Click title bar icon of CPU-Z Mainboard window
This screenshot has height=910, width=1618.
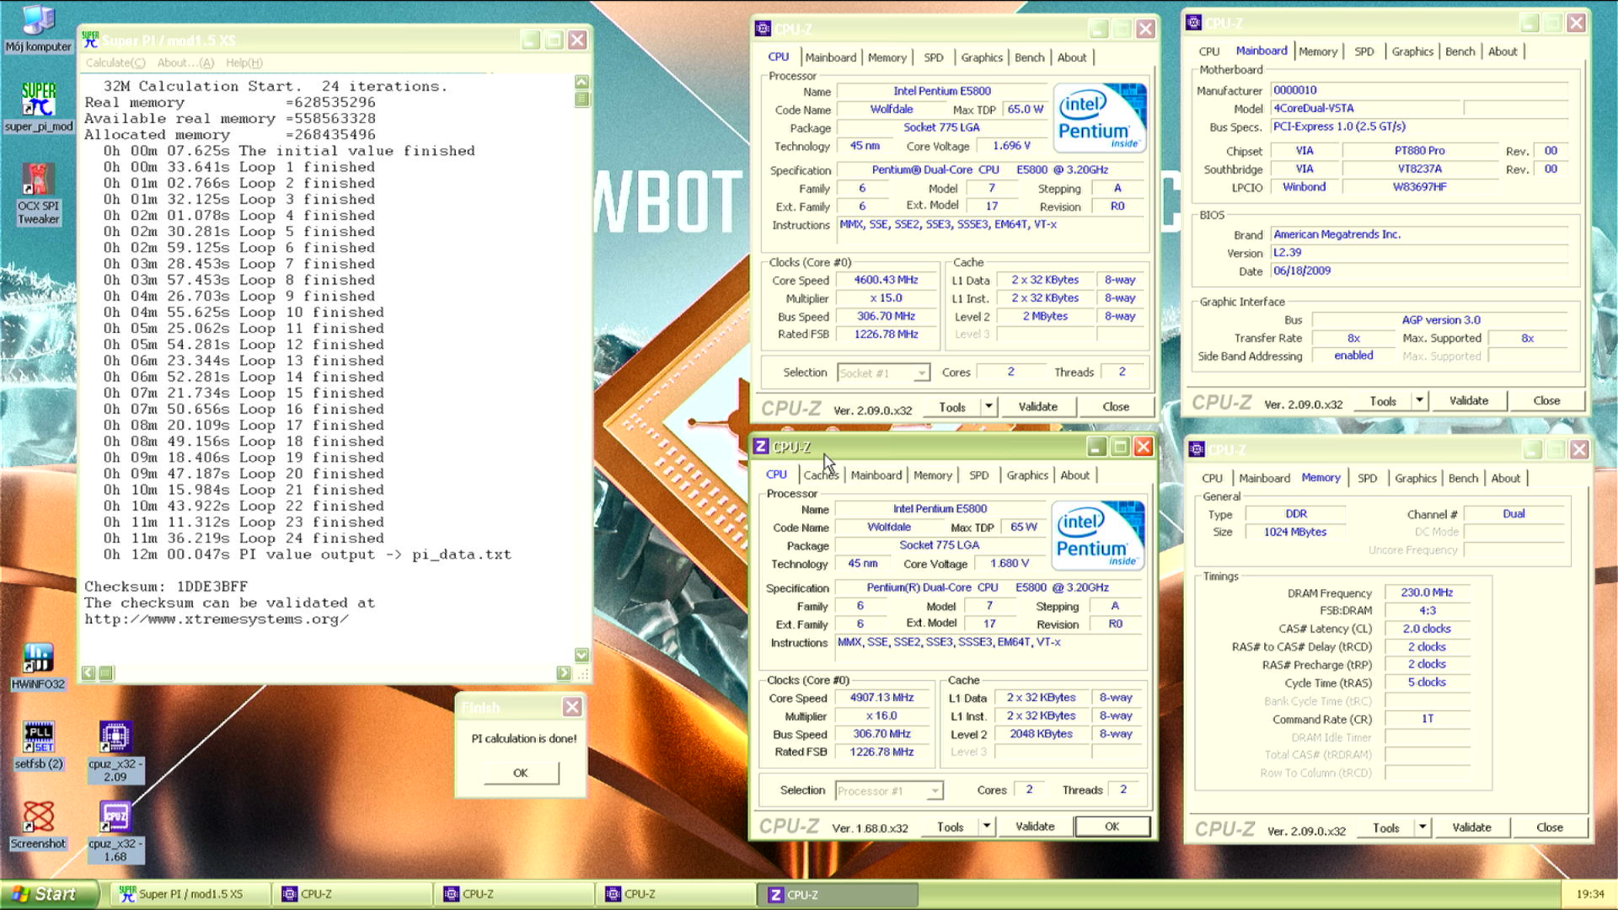1194,23
